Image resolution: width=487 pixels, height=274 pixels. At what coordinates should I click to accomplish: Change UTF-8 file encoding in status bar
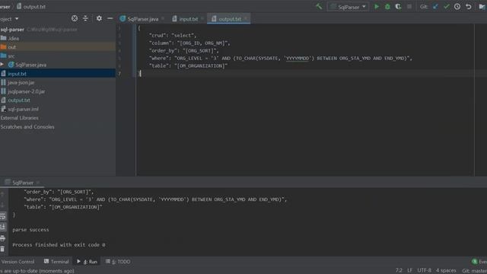click(x=425, y=271)
